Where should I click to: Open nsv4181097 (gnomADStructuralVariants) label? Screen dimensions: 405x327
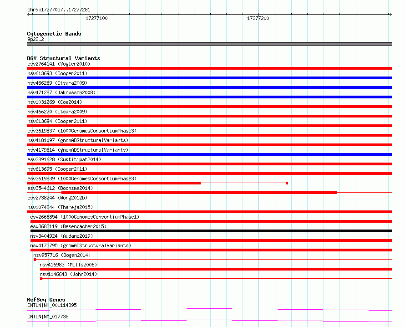click(78, 140)
